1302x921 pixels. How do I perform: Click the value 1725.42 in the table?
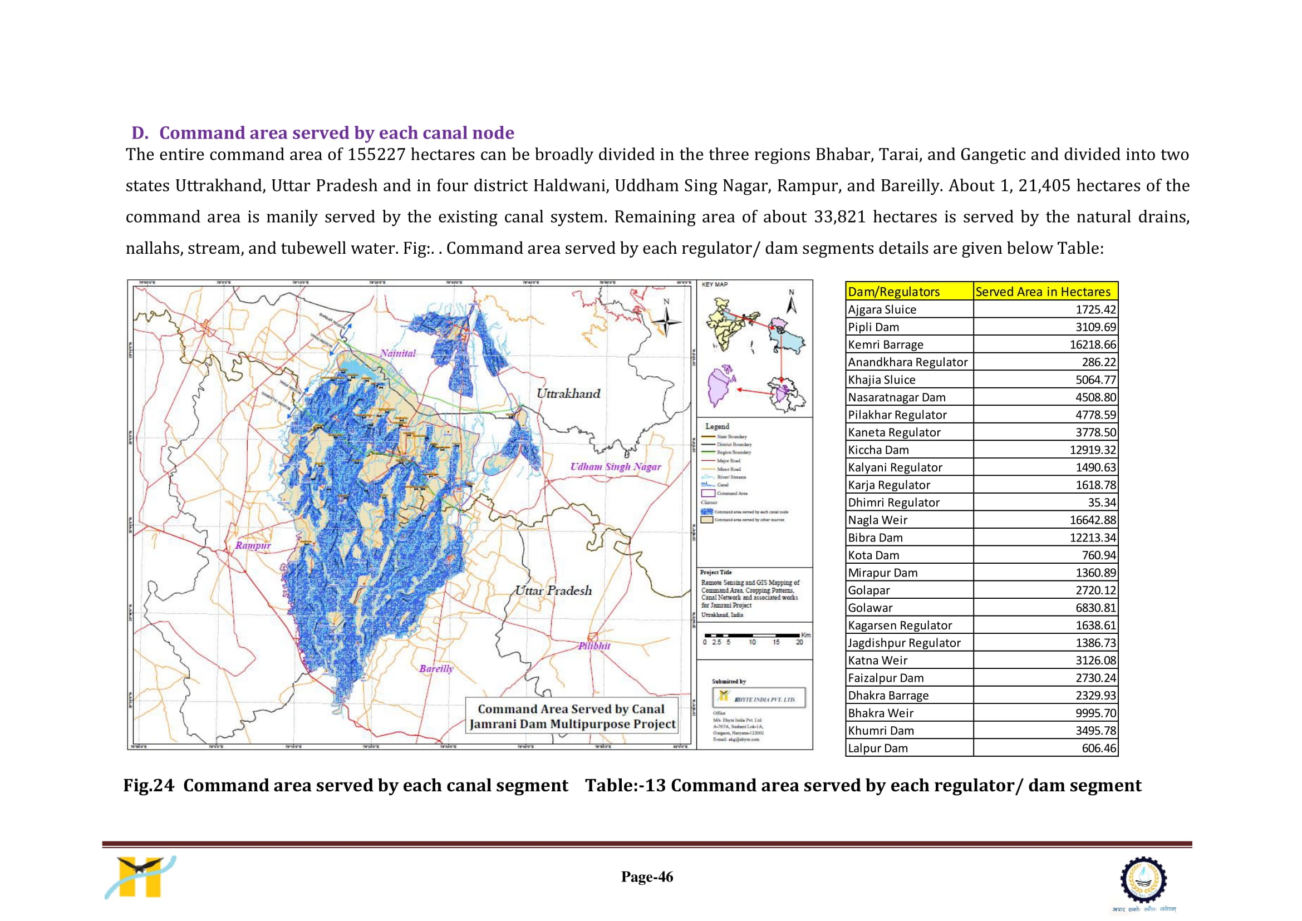(1095, 309)
